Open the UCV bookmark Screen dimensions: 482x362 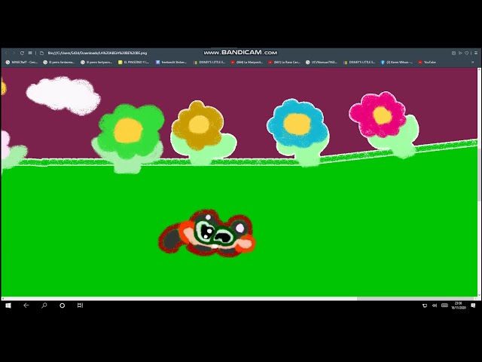point(322,62)
